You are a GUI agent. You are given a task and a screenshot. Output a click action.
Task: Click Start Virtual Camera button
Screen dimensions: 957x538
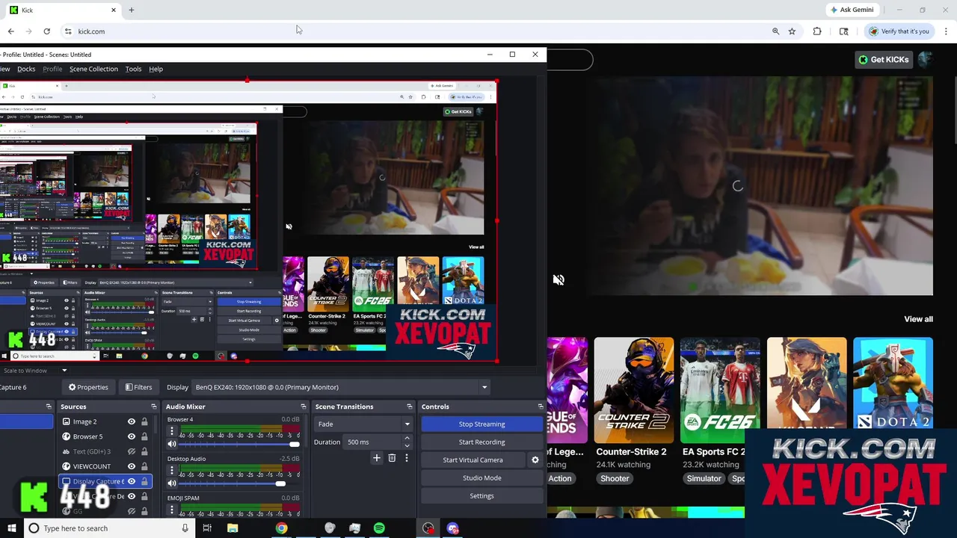coord(473,460)
